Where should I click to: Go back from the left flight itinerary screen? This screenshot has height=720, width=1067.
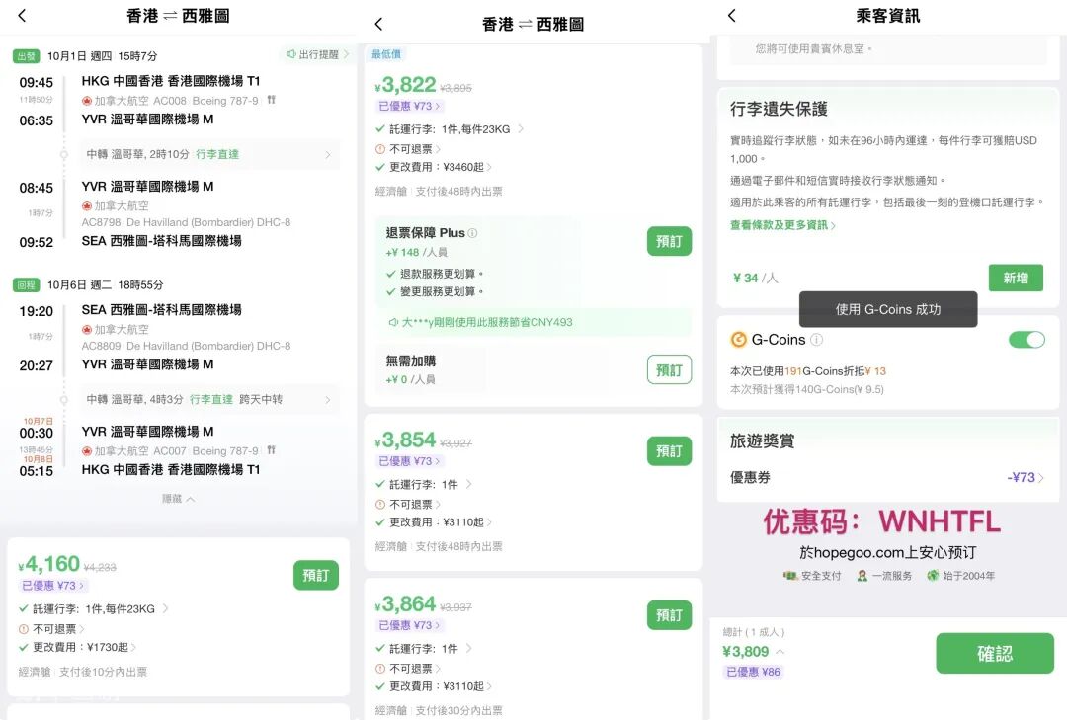[x=22, y=15]
